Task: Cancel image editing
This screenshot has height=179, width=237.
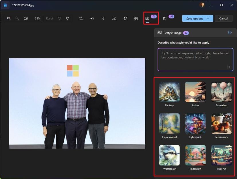Action: click(224, 18)
